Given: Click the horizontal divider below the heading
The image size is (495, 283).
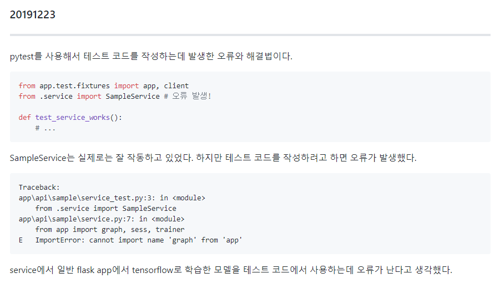Looking at the screenshot, I should [x=250, y=35].
